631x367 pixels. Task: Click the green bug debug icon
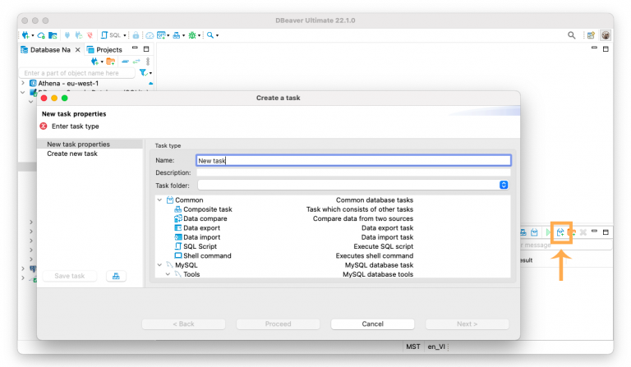193,35
